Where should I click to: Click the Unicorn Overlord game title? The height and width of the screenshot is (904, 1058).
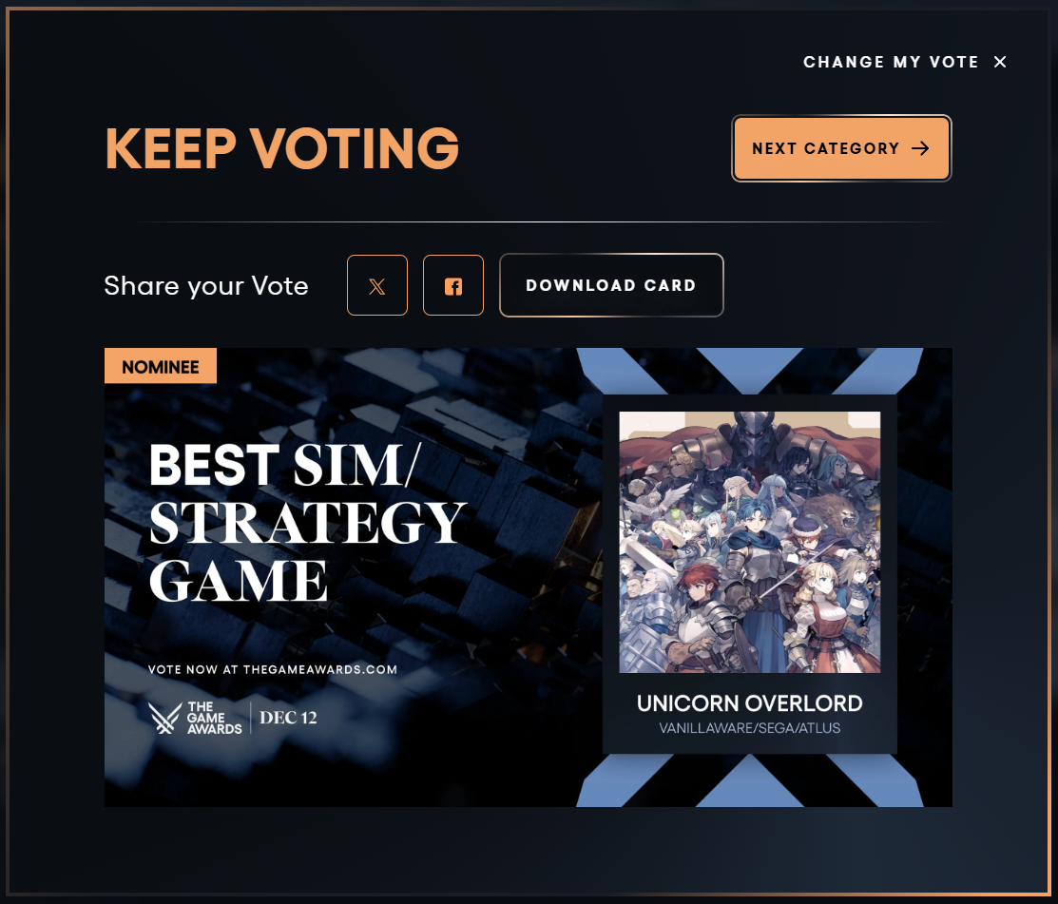coord(750,703)
